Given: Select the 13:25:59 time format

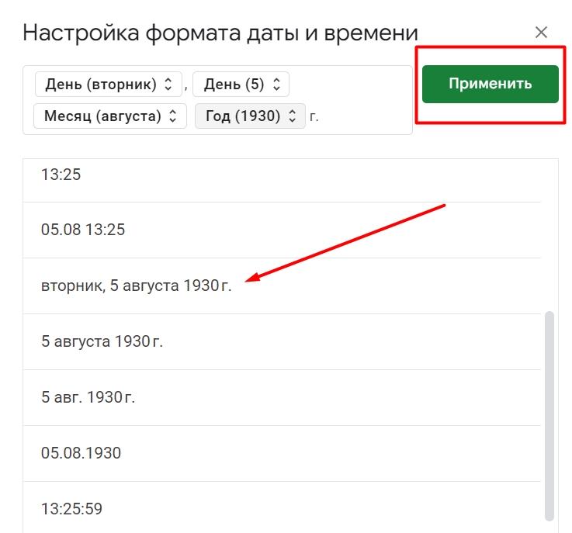Looking at the screenshot, I should pos(71,509).
